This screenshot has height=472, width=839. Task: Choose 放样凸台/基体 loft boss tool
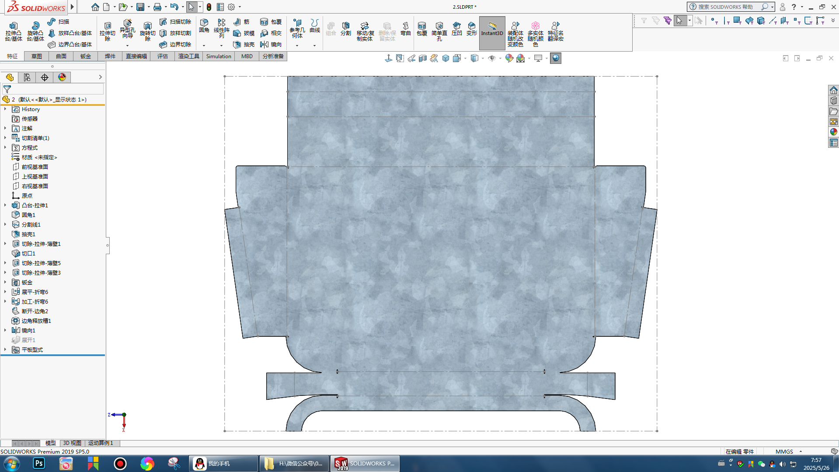(70, 33)
